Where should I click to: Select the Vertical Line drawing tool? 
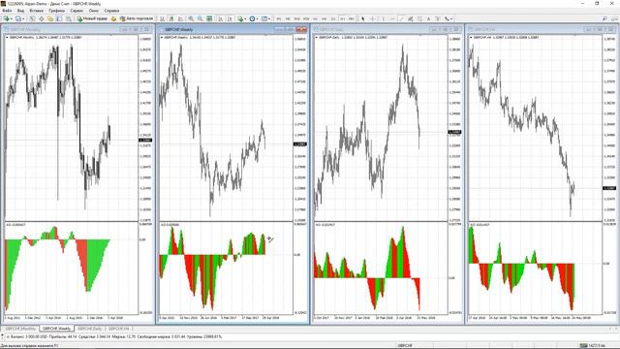[384, 18]
